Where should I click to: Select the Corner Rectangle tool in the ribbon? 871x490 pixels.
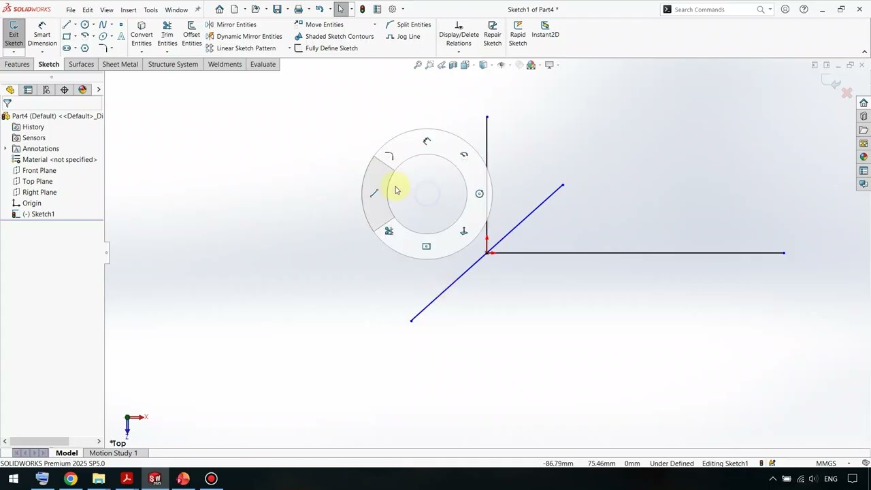pos(66,36)
